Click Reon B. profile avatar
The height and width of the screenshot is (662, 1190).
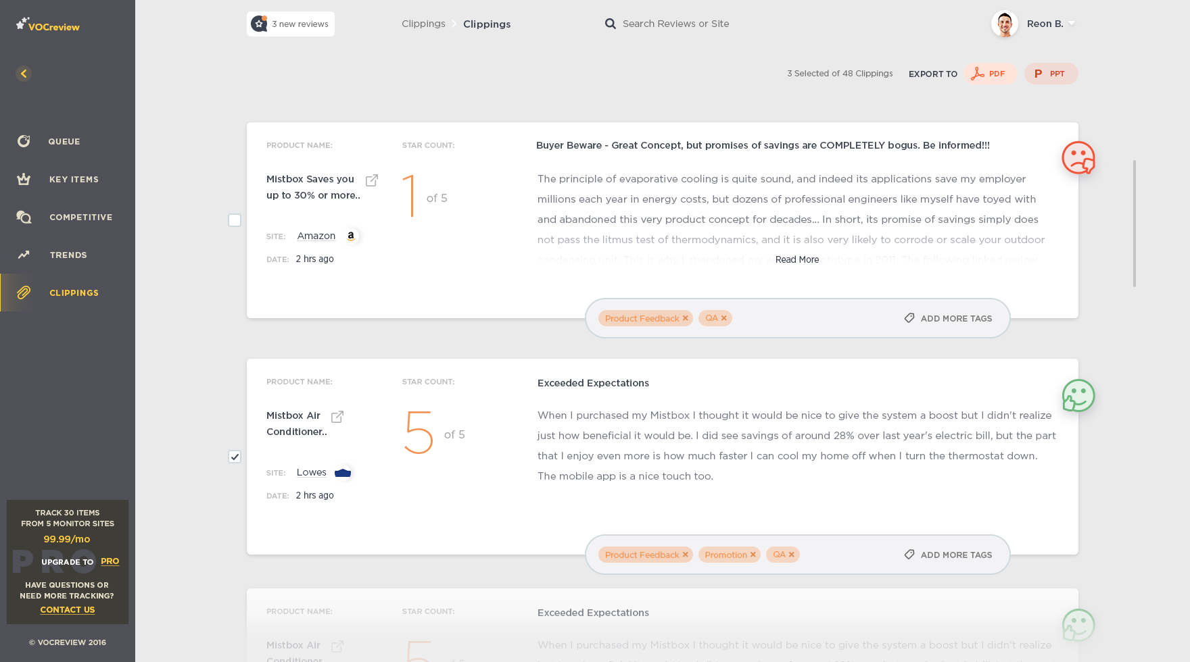pos(1005,24)
